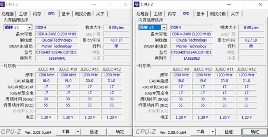Click Micron Technology in left window
The image size is (268, 137).
tap(57, 46)
